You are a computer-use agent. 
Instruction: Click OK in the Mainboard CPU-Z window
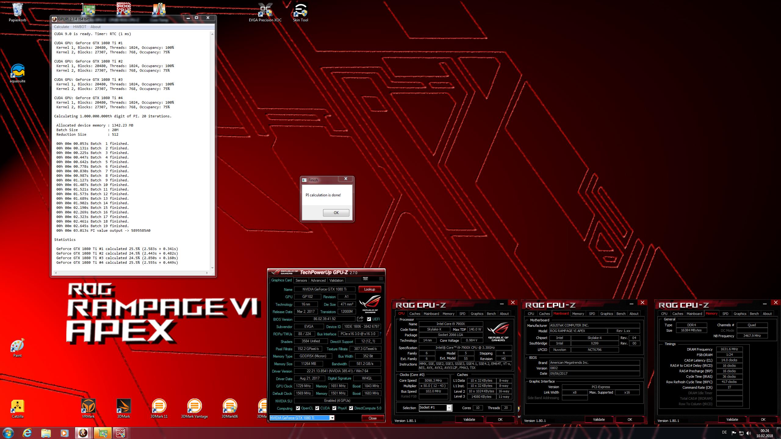[x=630, y=420]
